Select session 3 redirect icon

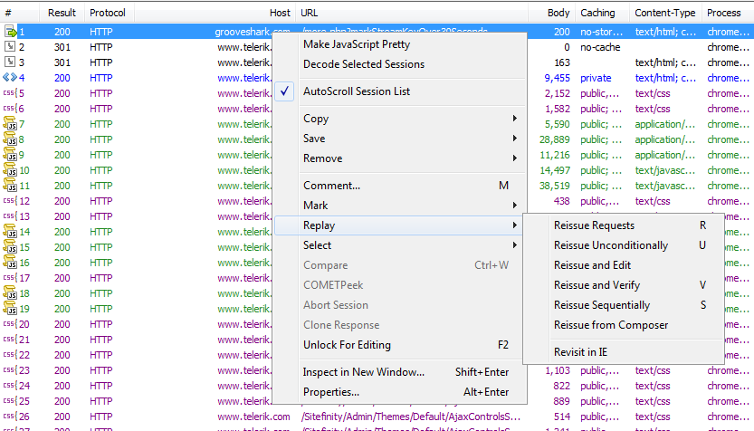(10, 62)
